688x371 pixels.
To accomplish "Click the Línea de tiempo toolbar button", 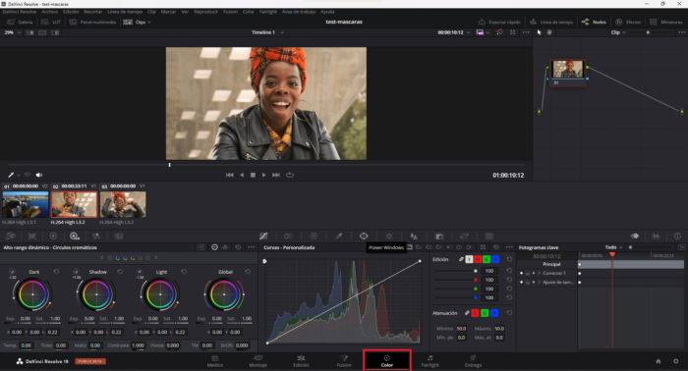I will pyautogui.click(x=551, y=22).
